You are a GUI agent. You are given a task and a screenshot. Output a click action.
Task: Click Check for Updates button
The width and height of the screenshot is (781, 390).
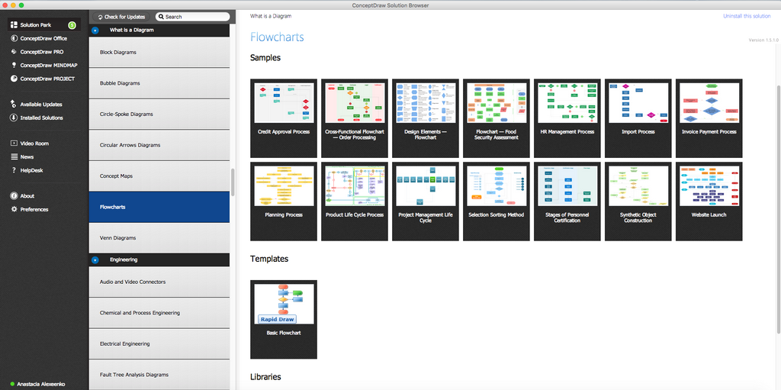121,17
